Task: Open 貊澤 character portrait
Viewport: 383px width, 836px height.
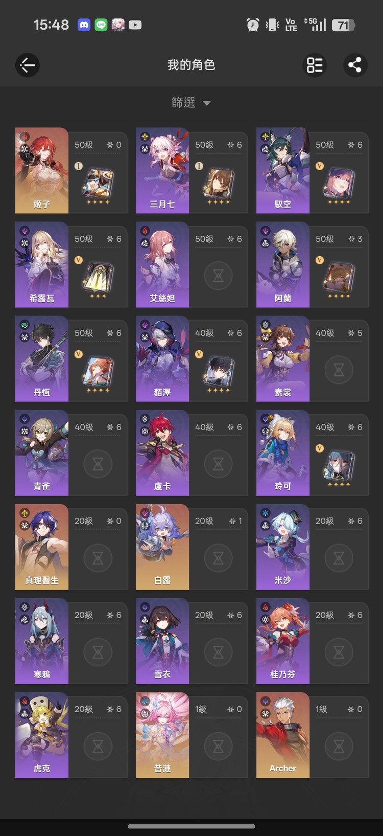Action: (x=162, y=358)
